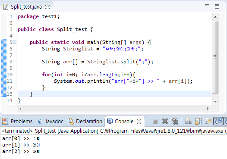Click 'args' parameter on line 5
This screenshot has height=159, width=227.
click(136, 42)
